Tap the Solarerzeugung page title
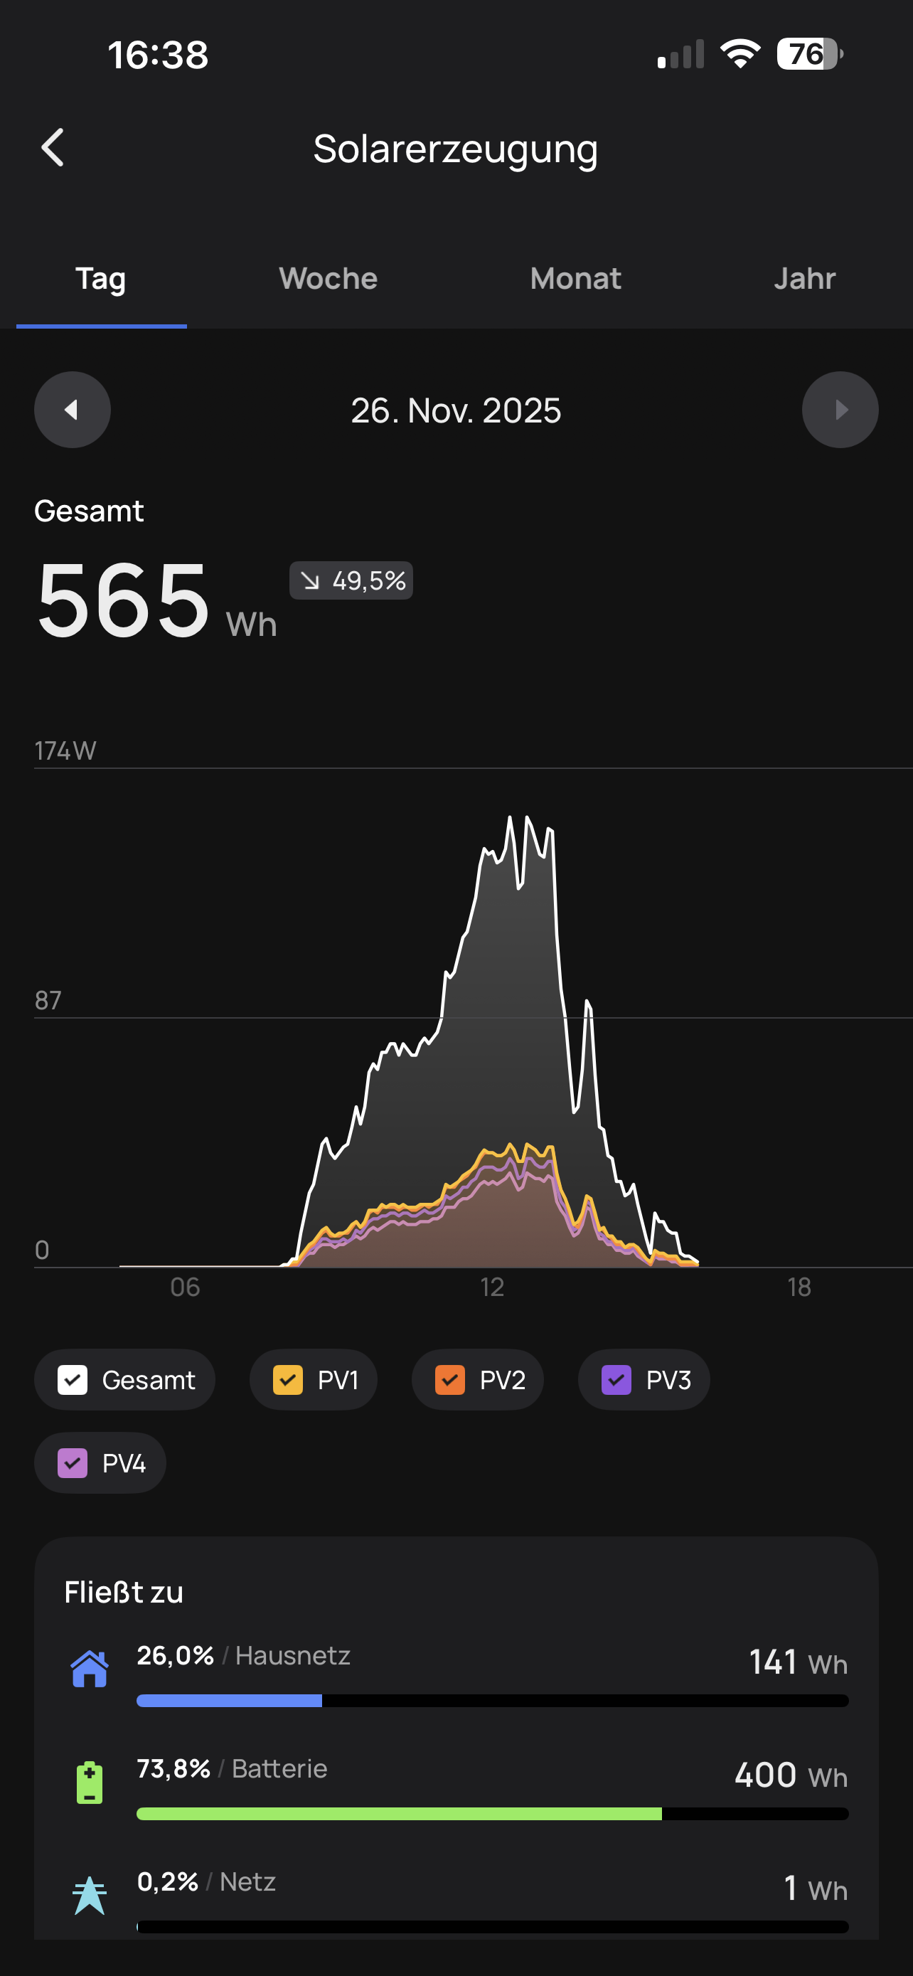 [x=455, y=149]
